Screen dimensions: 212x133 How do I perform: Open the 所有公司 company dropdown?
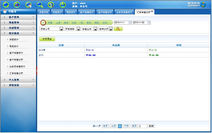point(61,29)
